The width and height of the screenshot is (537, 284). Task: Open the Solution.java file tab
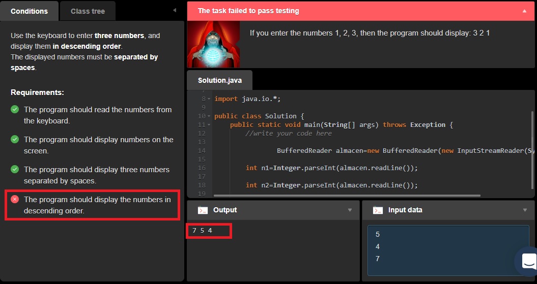pos(219,80)
